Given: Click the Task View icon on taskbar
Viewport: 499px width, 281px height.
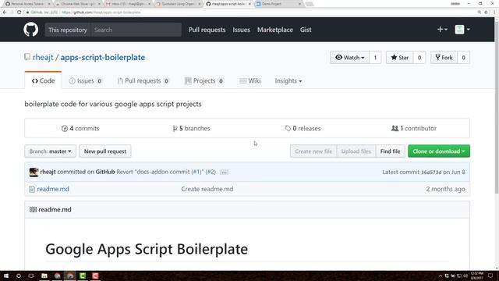Looking at the screenshot, I should [x=31, y=276].
